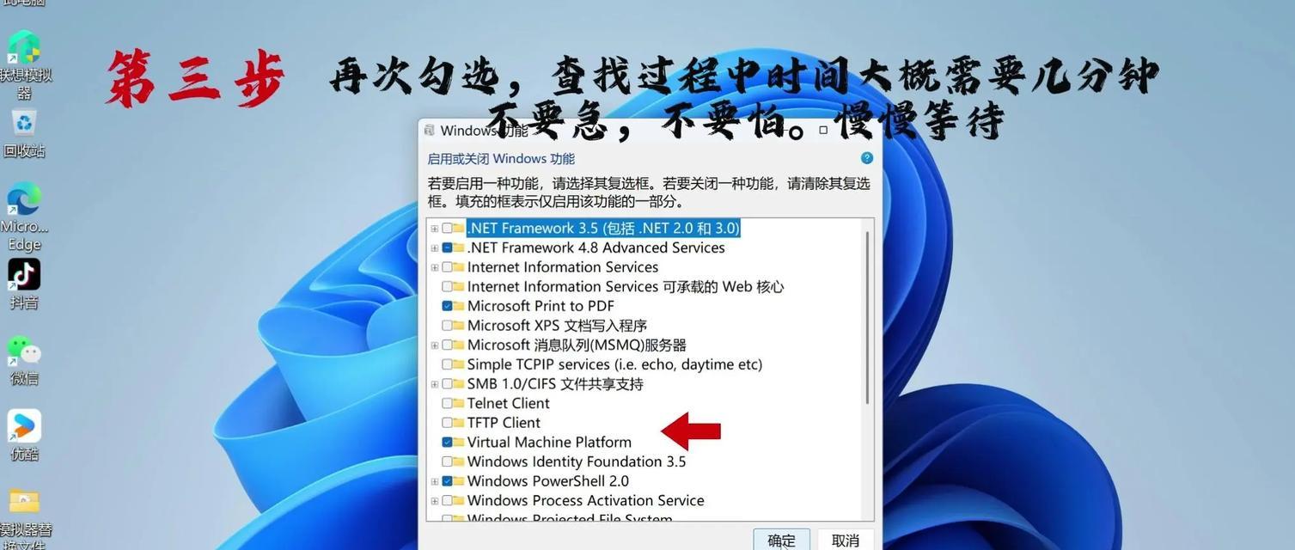Click the blue help question mark icon
The image size is (1295, 550).
866,158
